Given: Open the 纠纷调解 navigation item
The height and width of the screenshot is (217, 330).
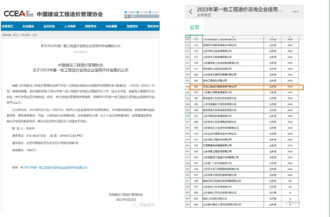Looking at the screenshot, I should (x=111, y=26).
